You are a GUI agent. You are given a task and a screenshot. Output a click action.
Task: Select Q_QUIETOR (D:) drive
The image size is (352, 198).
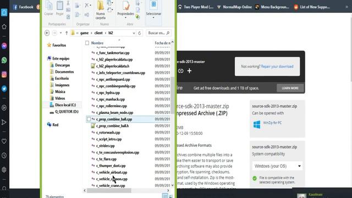pyautogui.click(x=67, y=112)
